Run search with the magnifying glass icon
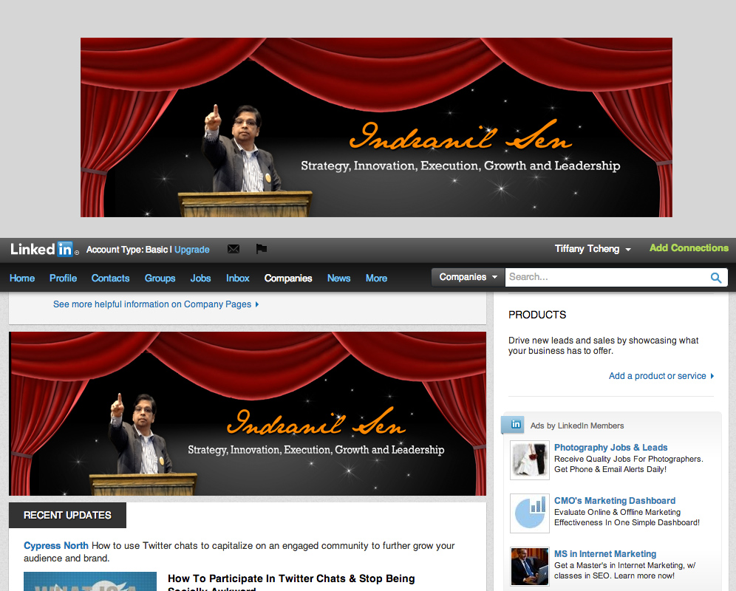This screenshot has width=736, height=591. [715, 277]
